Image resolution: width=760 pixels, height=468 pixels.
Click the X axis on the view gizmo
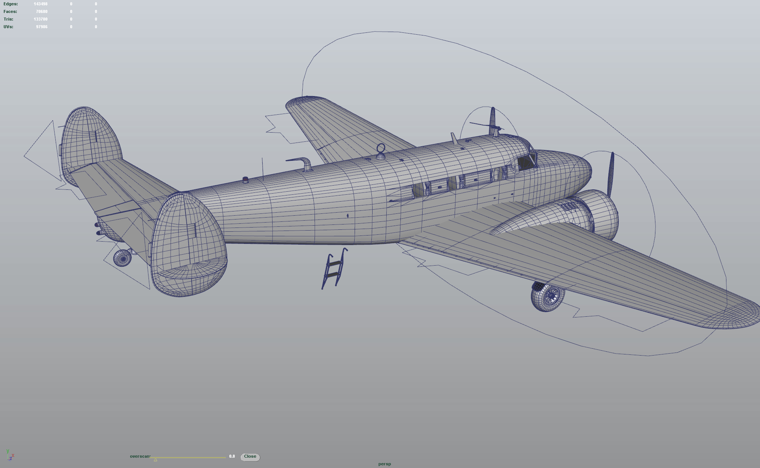tap(13, 456)
